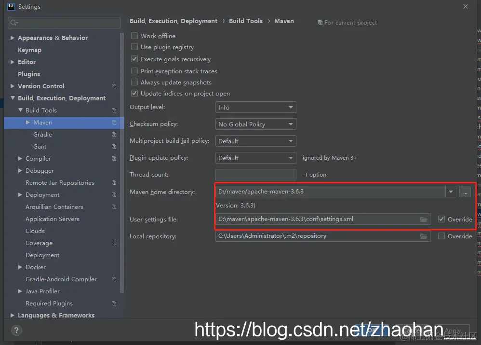Screen dimensions: 481x345
Task: Click the User settings file path field
Action: click(323, 220)
